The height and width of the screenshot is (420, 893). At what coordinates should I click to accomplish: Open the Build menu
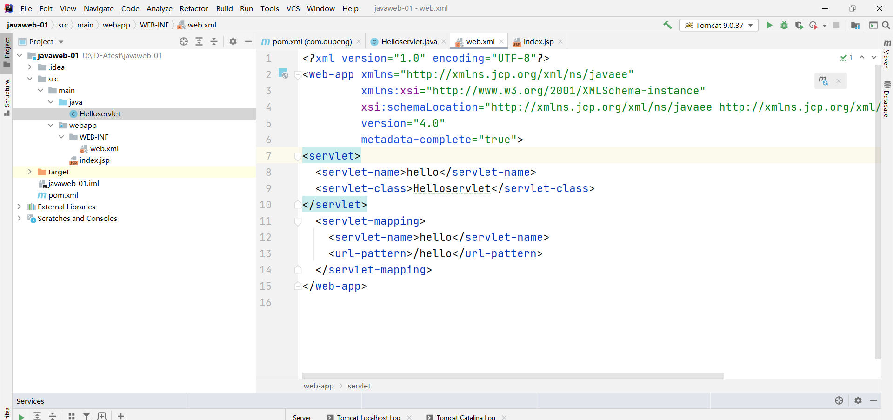224,8
